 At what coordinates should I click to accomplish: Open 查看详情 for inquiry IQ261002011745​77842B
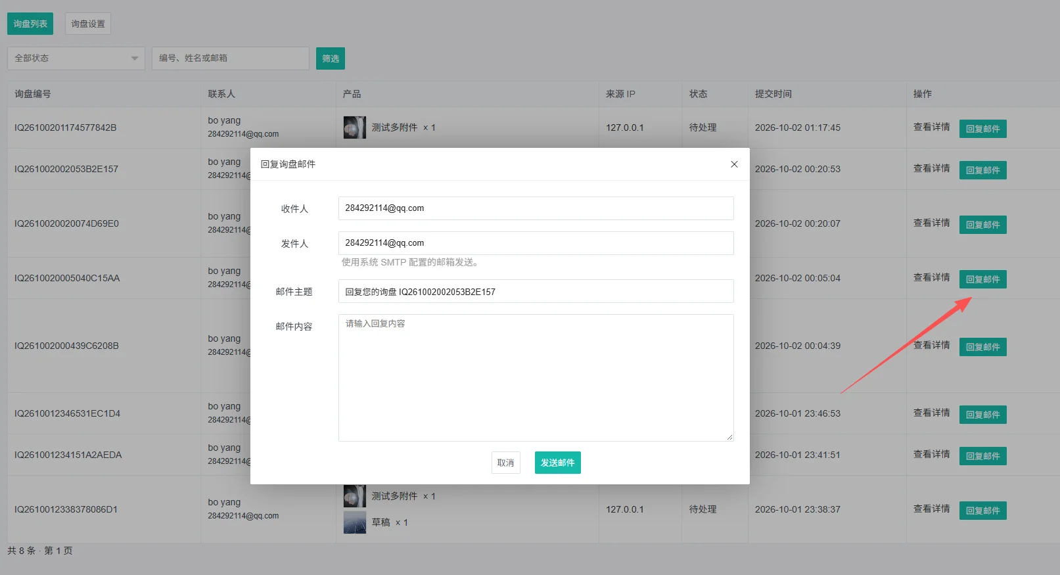pos(932,127)
